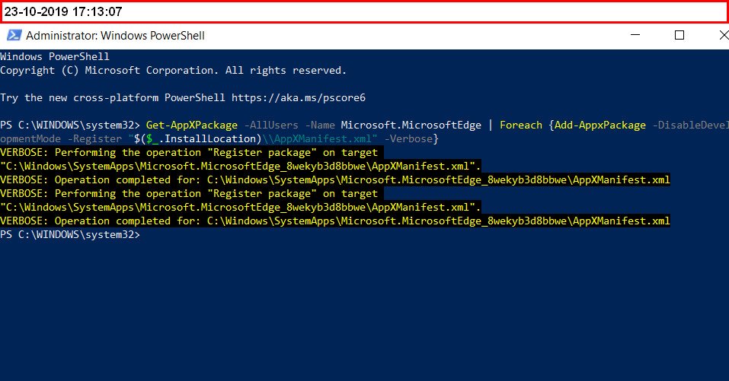Click the Add-AppxPackage cmdlet text
729x381 pixels.
pos(600,125)
